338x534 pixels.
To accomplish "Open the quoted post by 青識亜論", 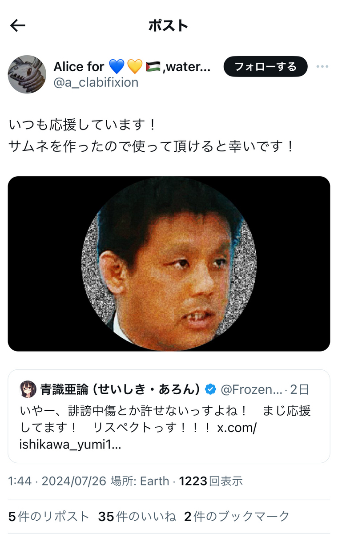I will (x=169, y=417).
